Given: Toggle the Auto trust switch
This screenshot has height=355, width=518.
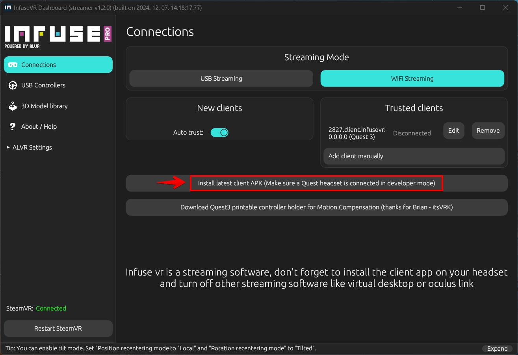Looking at the screenshot, I should [219, 133].
